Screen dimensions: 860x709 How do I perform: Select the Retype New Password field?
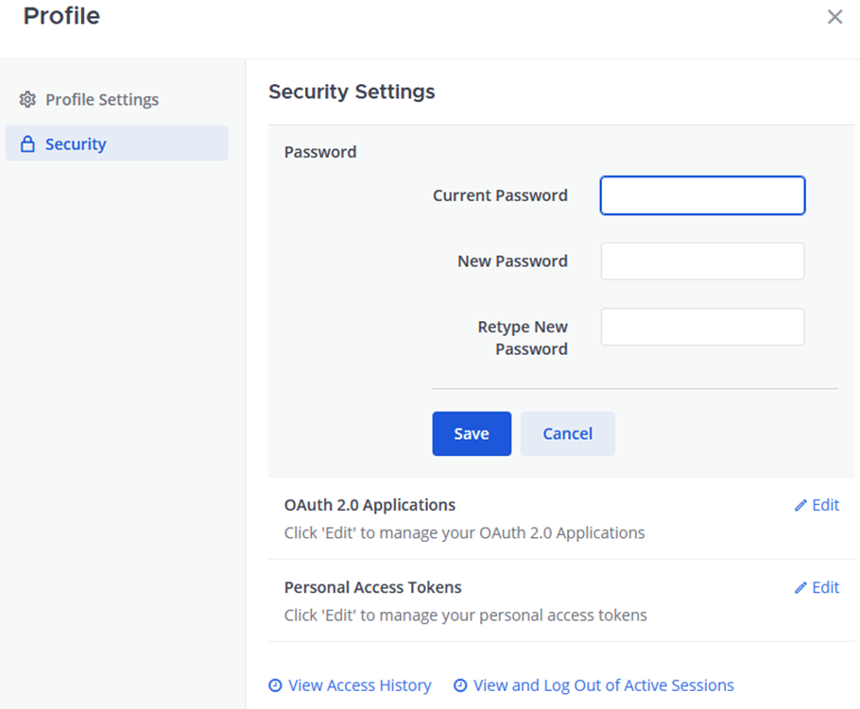(702, 327)
